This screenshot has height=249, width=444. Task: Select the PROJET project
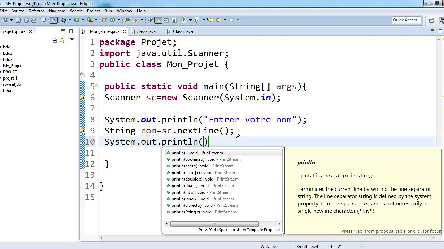10,72
